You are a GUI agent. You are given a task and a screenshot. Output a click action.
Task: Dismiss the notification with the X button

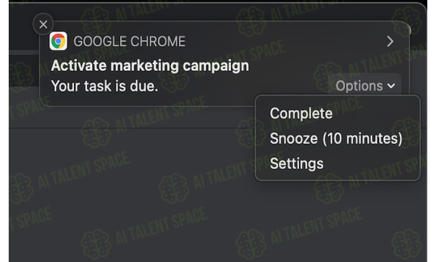tap(43, 24)
